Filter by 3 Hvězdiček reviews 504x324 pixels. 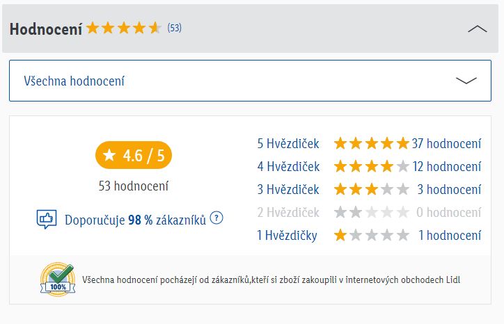click(288, 189)
